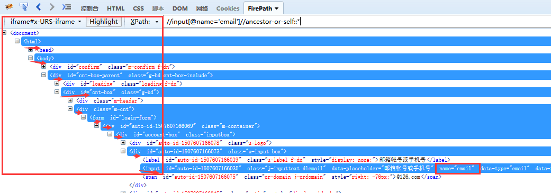Viewport: 551px width, 193px height.
Task: Open the Firebug bug icon menu
Action: pos(10,6)
